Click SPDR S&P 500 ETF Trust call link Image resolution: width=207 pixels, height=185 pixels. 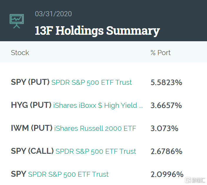[96, 151]
